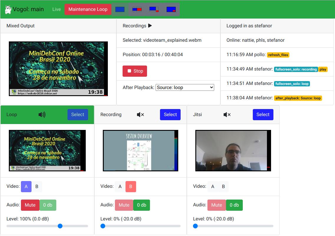The image size is (335, 236).
Task: Click the speaker icon on Loop source
Action: pyautogui.click(x=42, y=115)
